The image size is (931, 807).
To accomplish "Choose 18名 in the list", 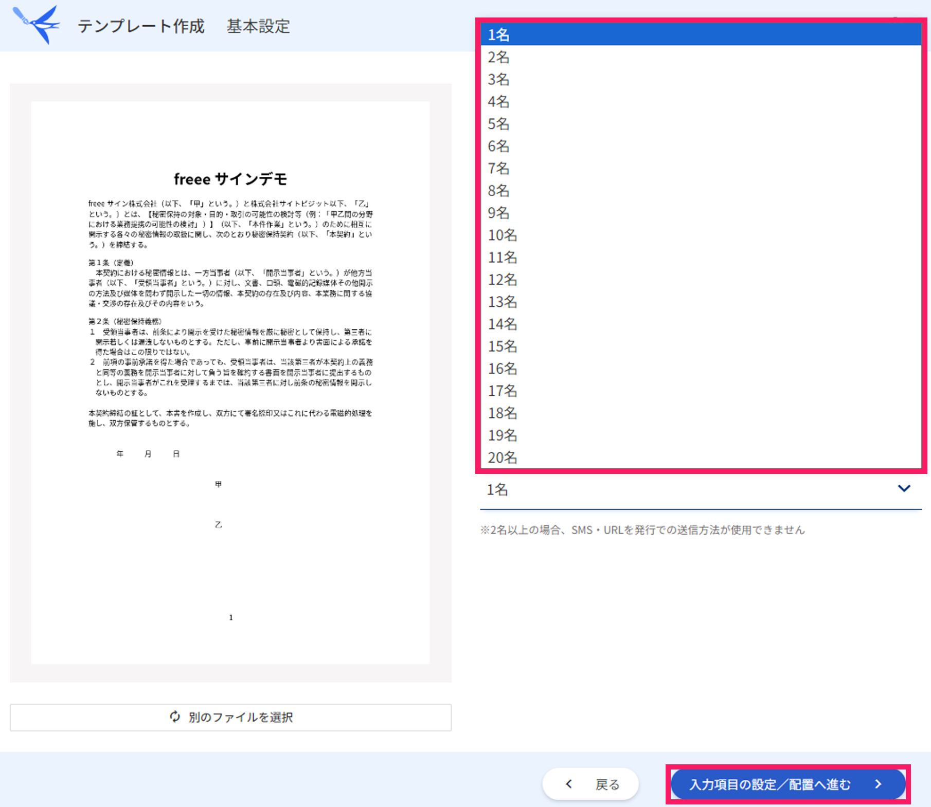I will [701, 413].
